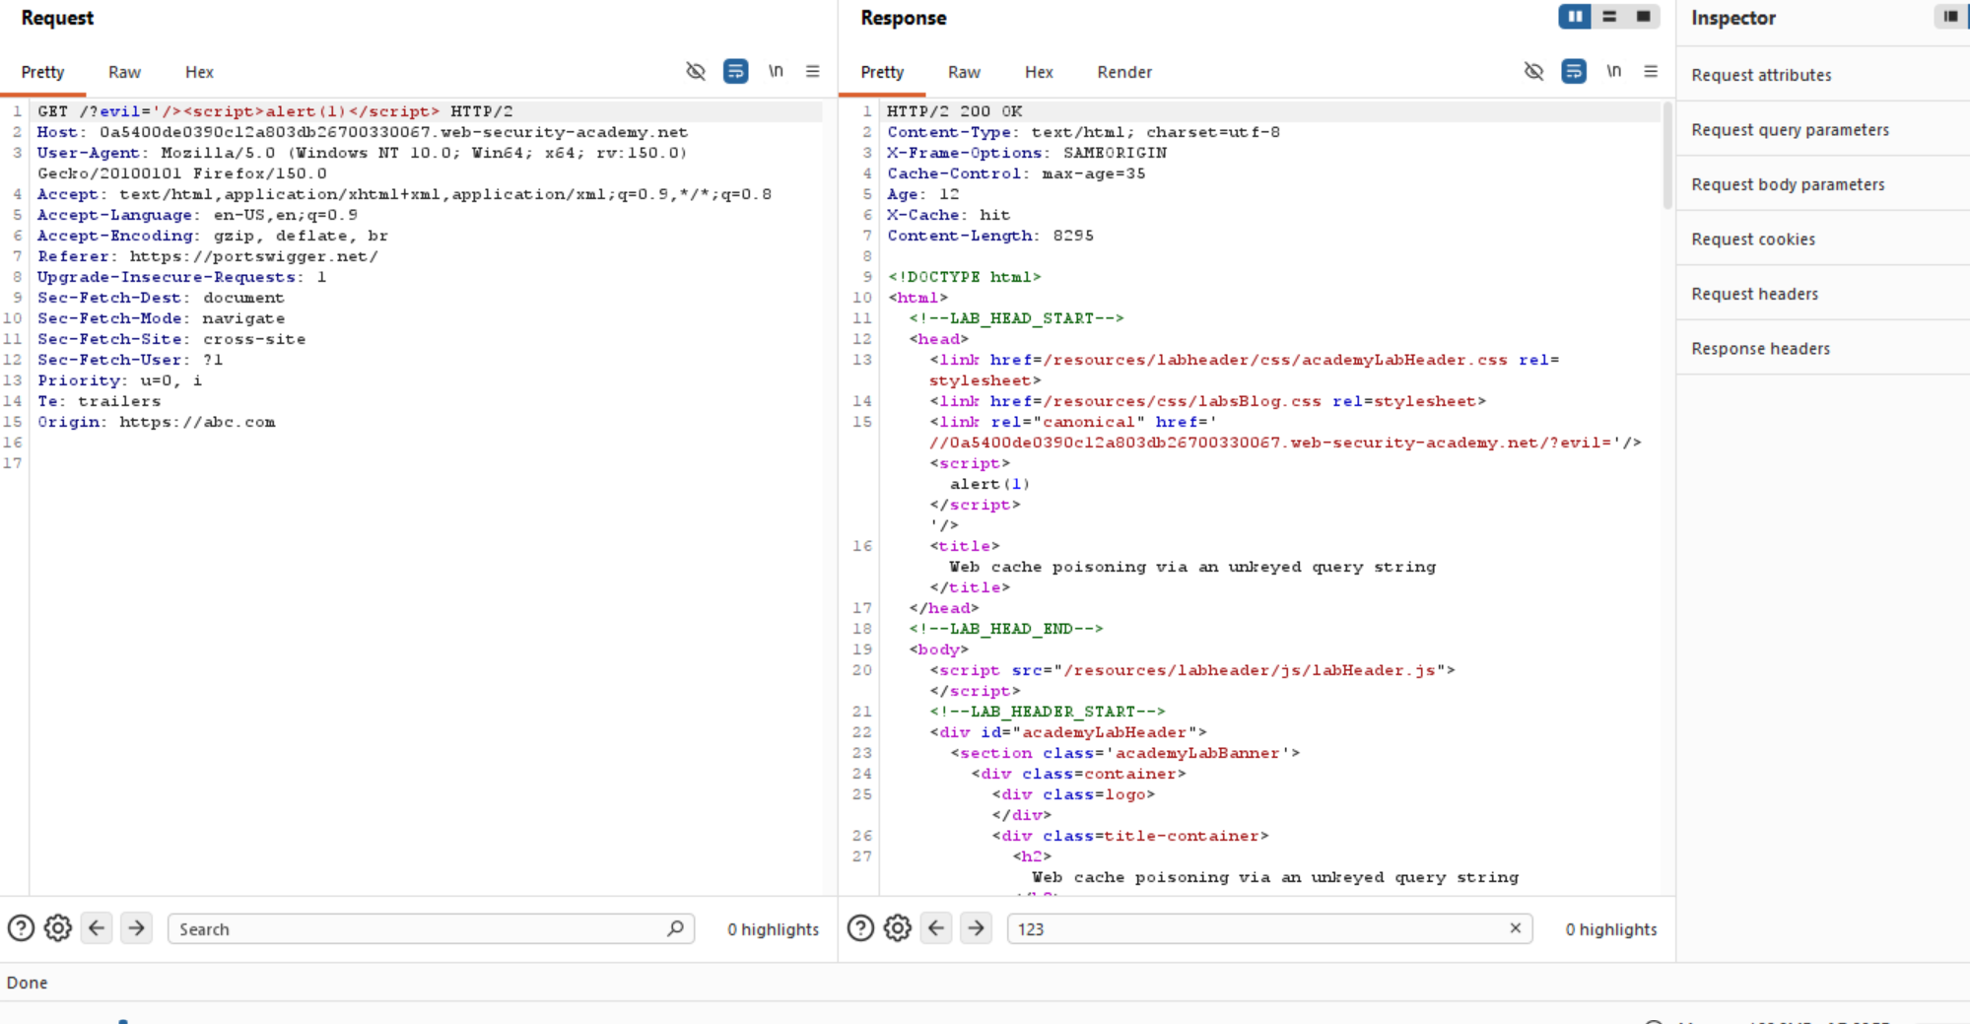Switch Request view to Hex tab

(x=199, y=72)
